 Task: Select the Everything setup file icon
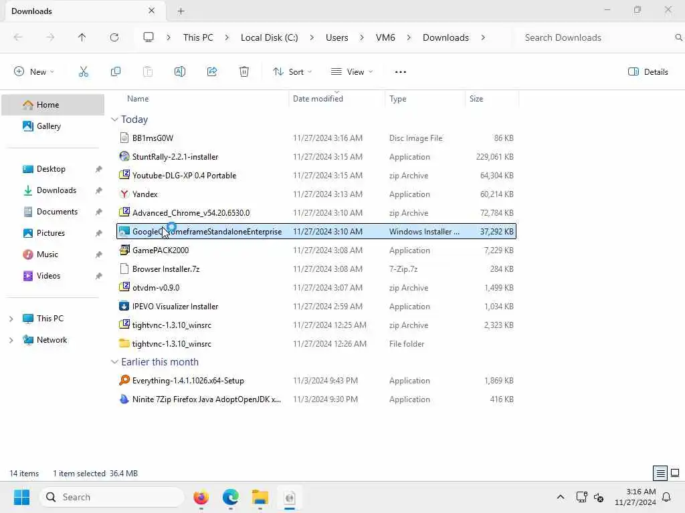124,380
